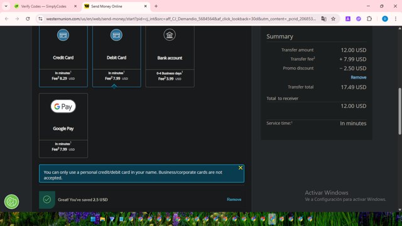View site information icon
Image resolution: width=402 pixels, height=226 pixels.
point(40,19)
